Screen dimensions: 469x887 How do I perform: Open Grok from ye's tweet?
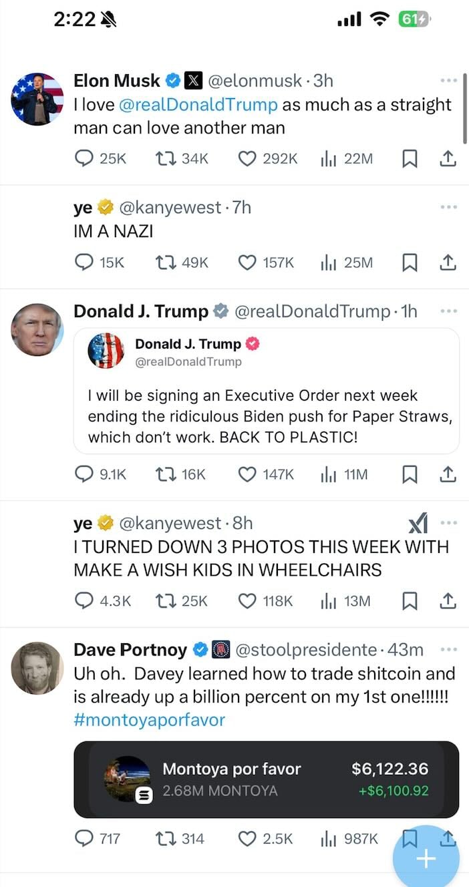pos(418,522)
